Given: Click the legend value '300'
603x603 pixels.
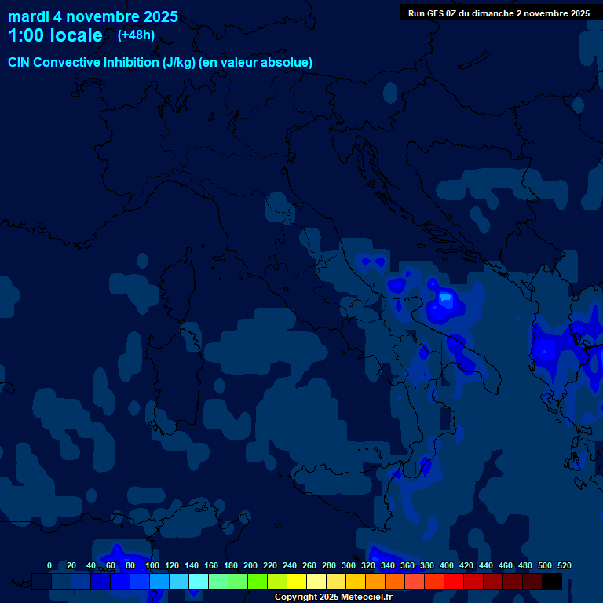Looking at the screenshot, I should (349, 565).
